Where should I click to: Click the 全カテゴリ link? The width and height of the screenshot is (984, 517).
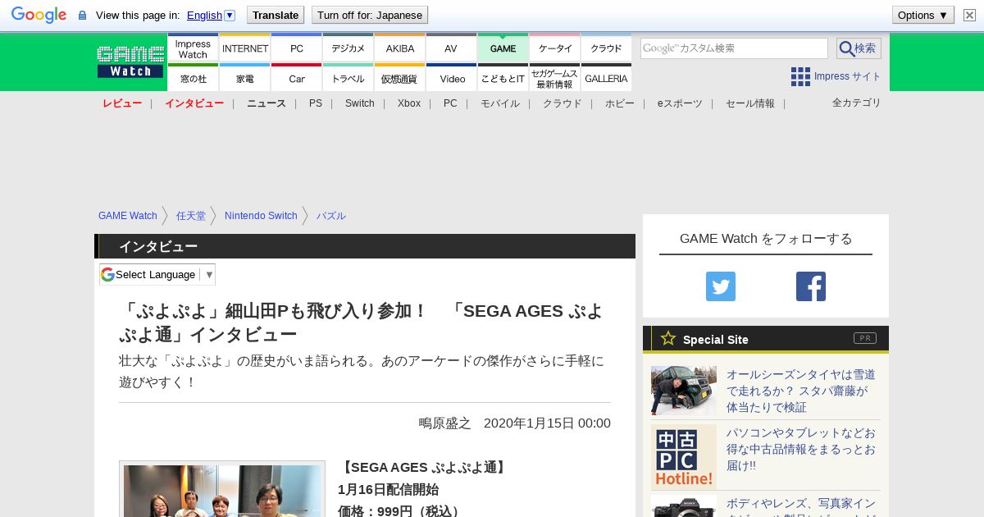click(x=857, y=103)
